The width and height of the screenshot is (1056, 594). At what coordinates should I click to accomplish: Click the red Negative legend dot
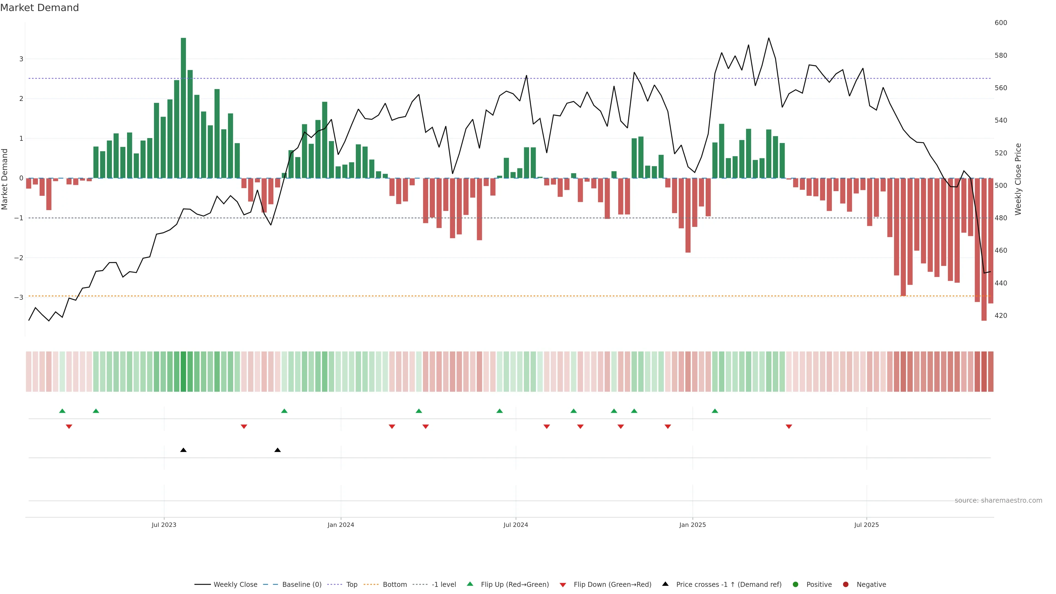(x=846, y=585)
